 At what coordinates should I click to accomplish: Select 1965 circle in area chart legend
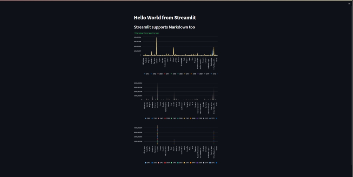click(172, 118)
